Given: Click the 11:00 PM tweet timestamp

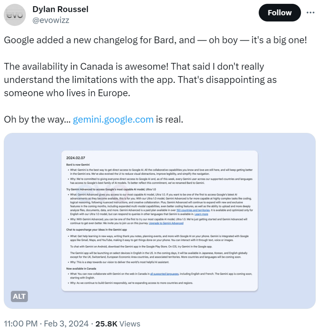Looking at the screenshot, I should (21, 324).
